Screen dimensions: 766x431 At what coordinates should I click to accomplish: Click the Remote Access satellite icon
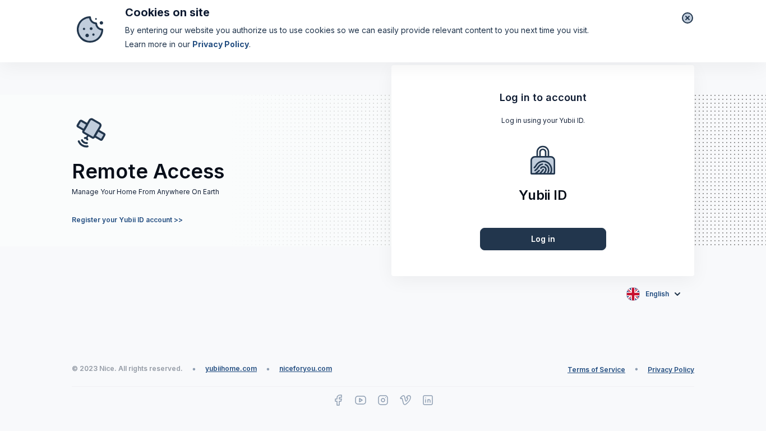tap(91, 133)
